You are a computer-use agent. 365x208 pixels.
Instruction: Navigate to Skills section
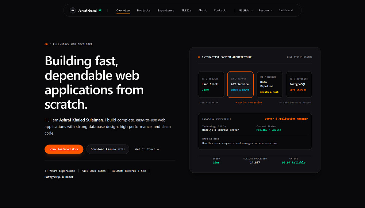click(x=186, y=11)
